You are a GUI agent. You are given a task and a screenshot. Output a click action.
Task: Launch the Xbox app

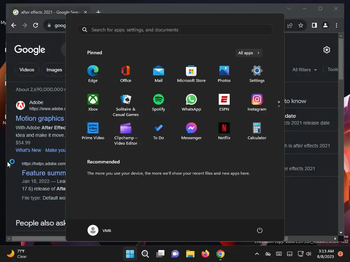click(x=93, y=102)
